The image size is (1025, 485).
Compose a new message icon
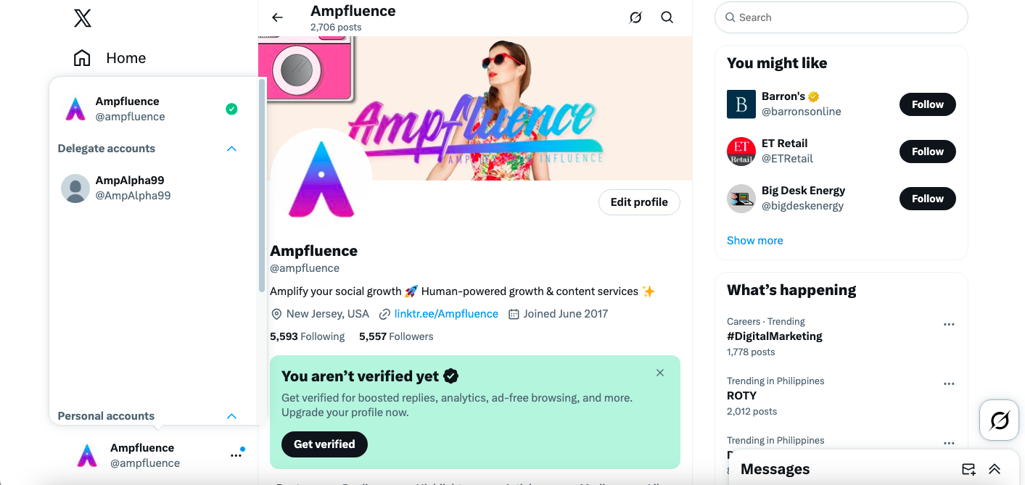point(968,469)
